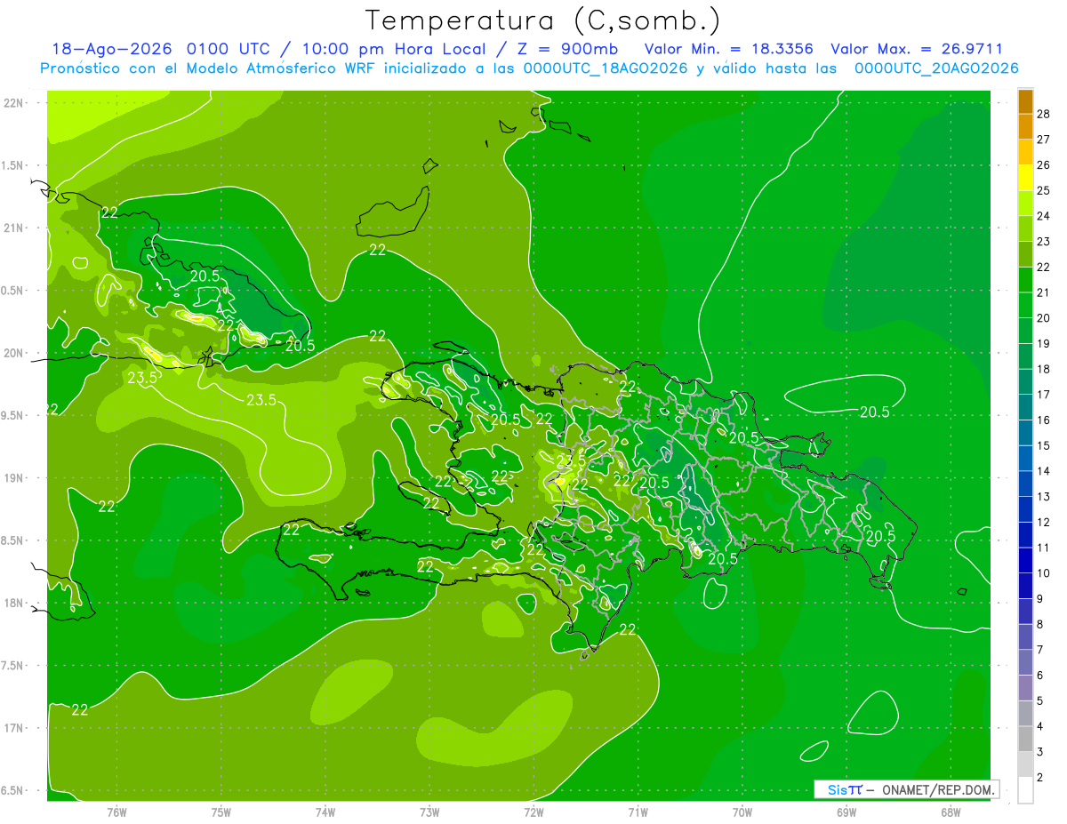Click the colorbar label 15
Screen dimensions: 1067x824
[x=1044, y=445]
